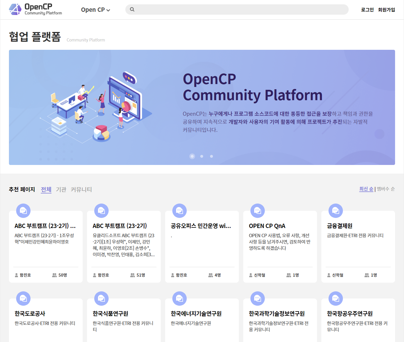Sort pages by 멤버수 순

pyautogui.click(x=386, y=189)
